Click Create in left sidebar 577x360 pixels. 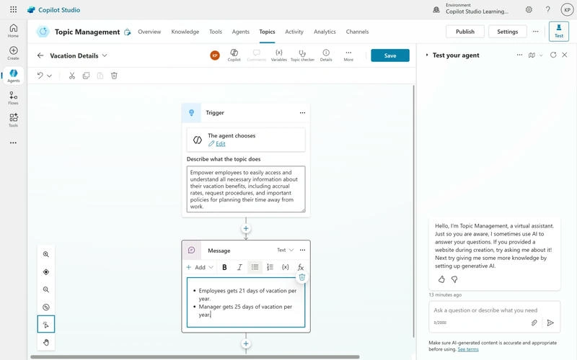[13, 53]
